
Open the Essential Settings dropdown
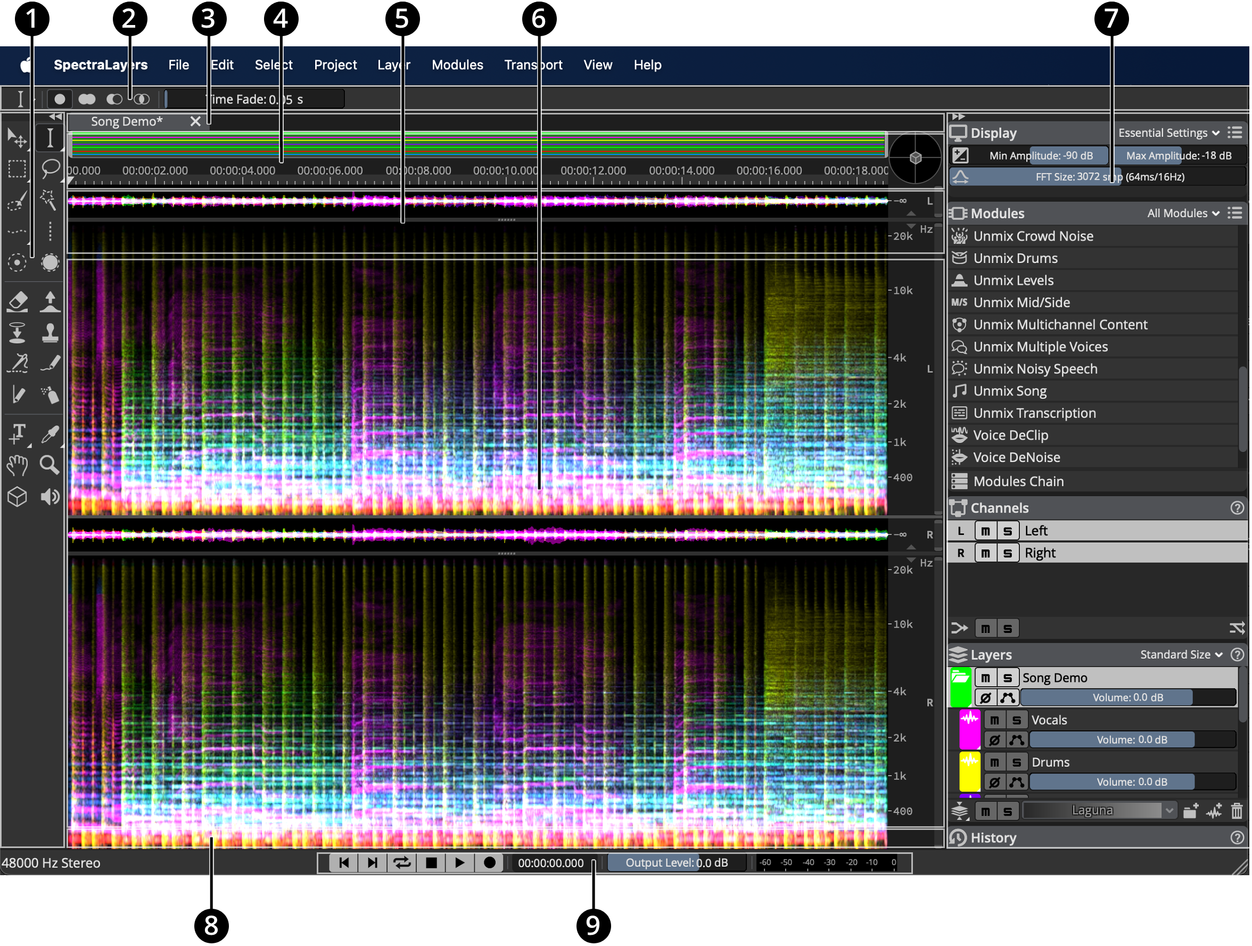click(x=1168, y=133)
